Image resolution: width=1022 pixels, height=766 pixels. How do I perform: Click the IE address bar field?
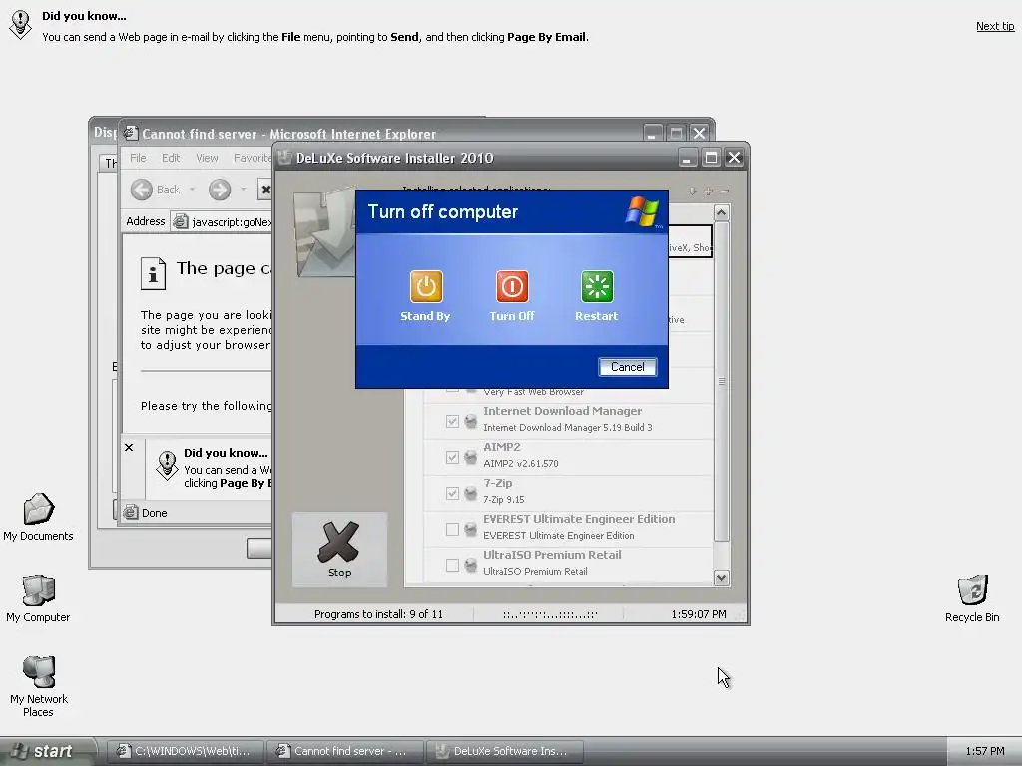(223, 222)
